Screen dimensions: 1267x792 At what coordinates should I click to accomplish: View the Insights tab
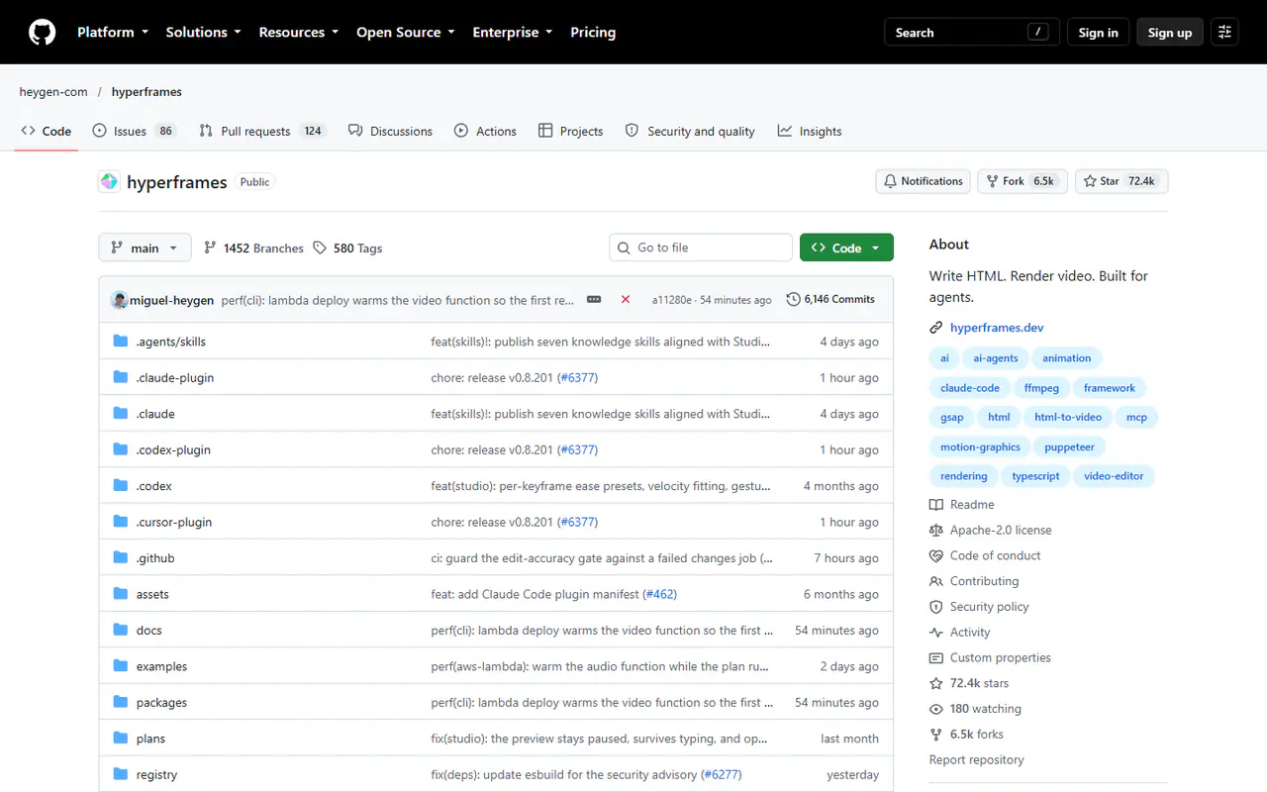810,131
